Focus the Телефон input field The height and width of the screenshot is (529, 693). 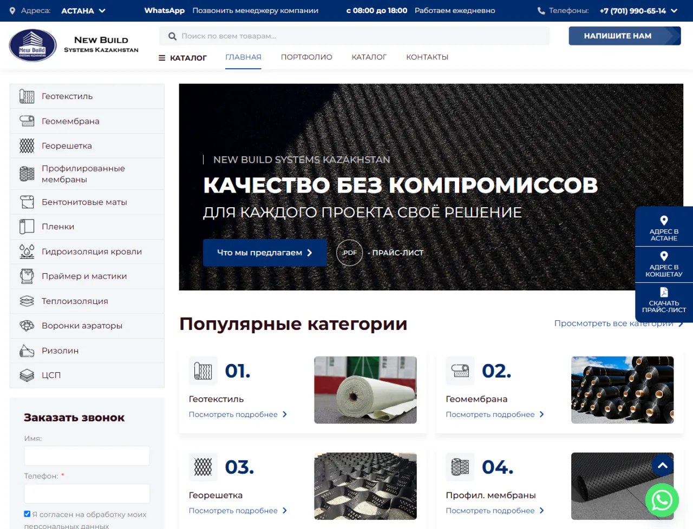[87, 494]
